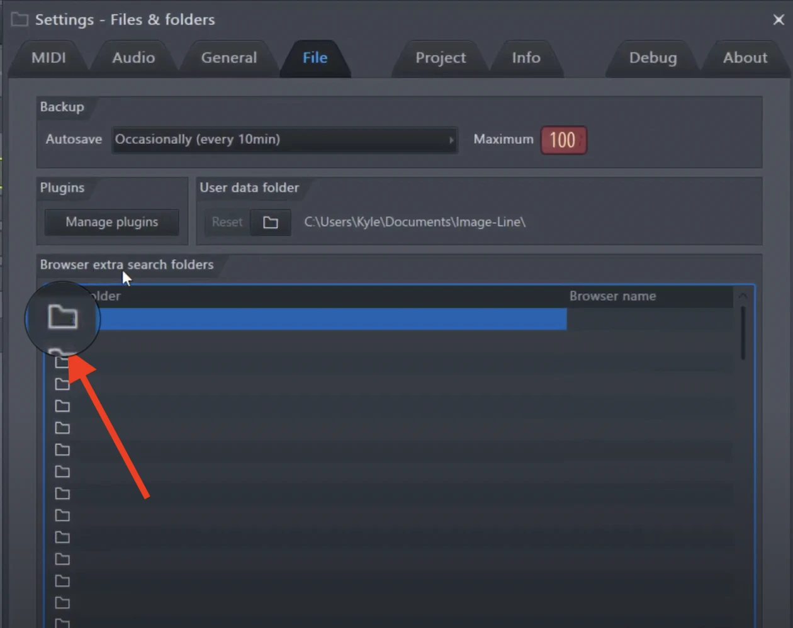Click the search folders list scrollbar thumb

[743, 334]
